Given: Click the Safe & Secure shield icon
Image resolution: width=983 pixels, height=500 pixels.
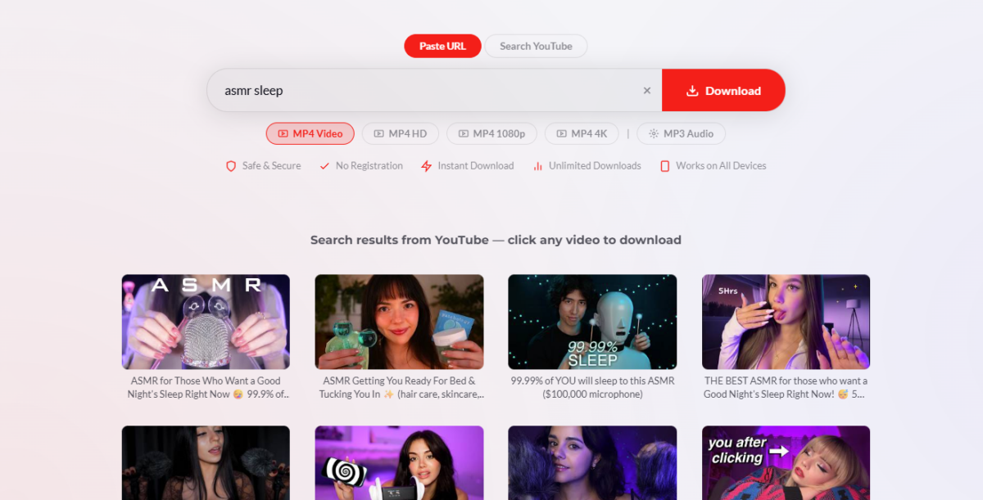Looking at the screenshot, I should 230,165.
